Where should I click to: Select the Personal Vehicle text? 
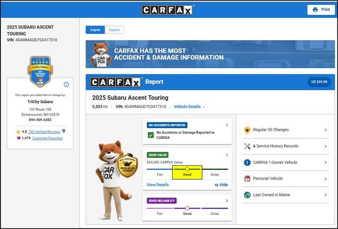[x=268, y=178]
